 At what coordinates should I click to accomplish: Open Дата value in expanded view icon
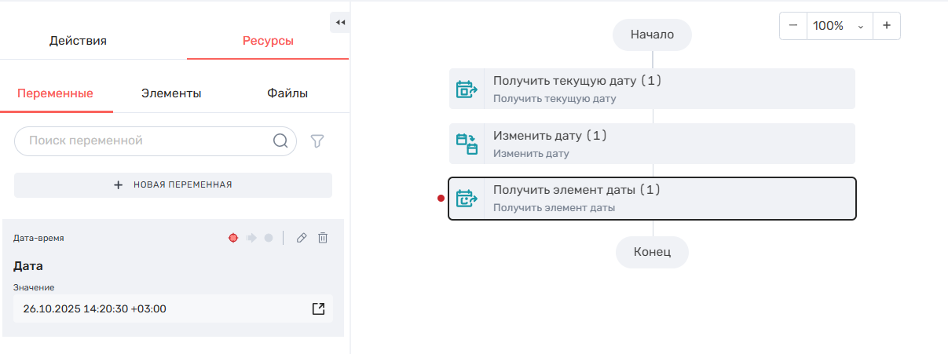[x=318, y=308]
